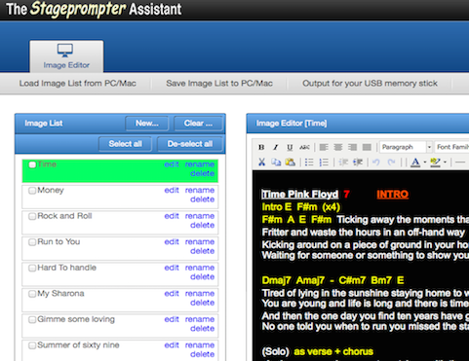Click delete link for Time

pos(202,173)
